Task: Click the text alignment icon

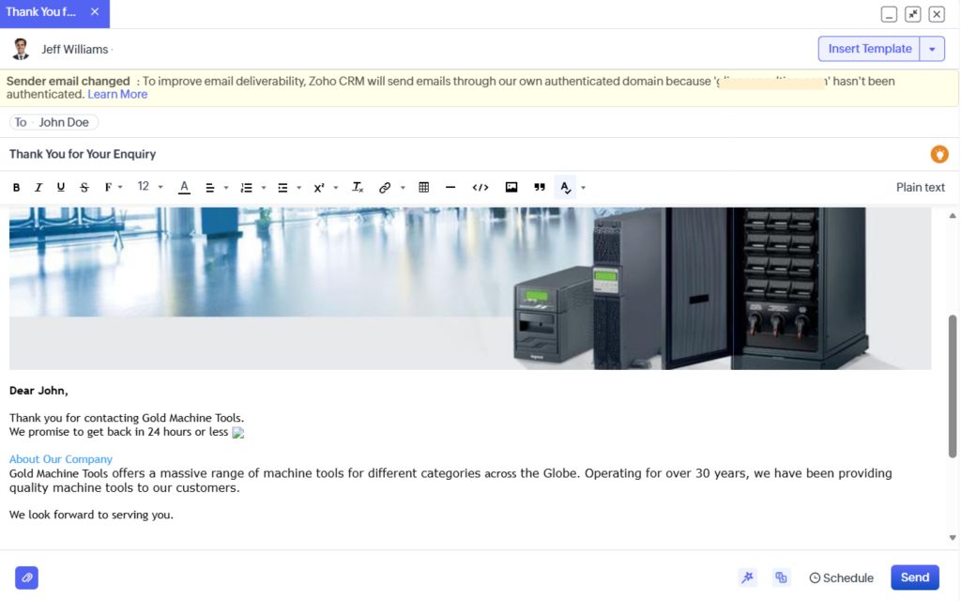Action: click(x=209, y=188)
